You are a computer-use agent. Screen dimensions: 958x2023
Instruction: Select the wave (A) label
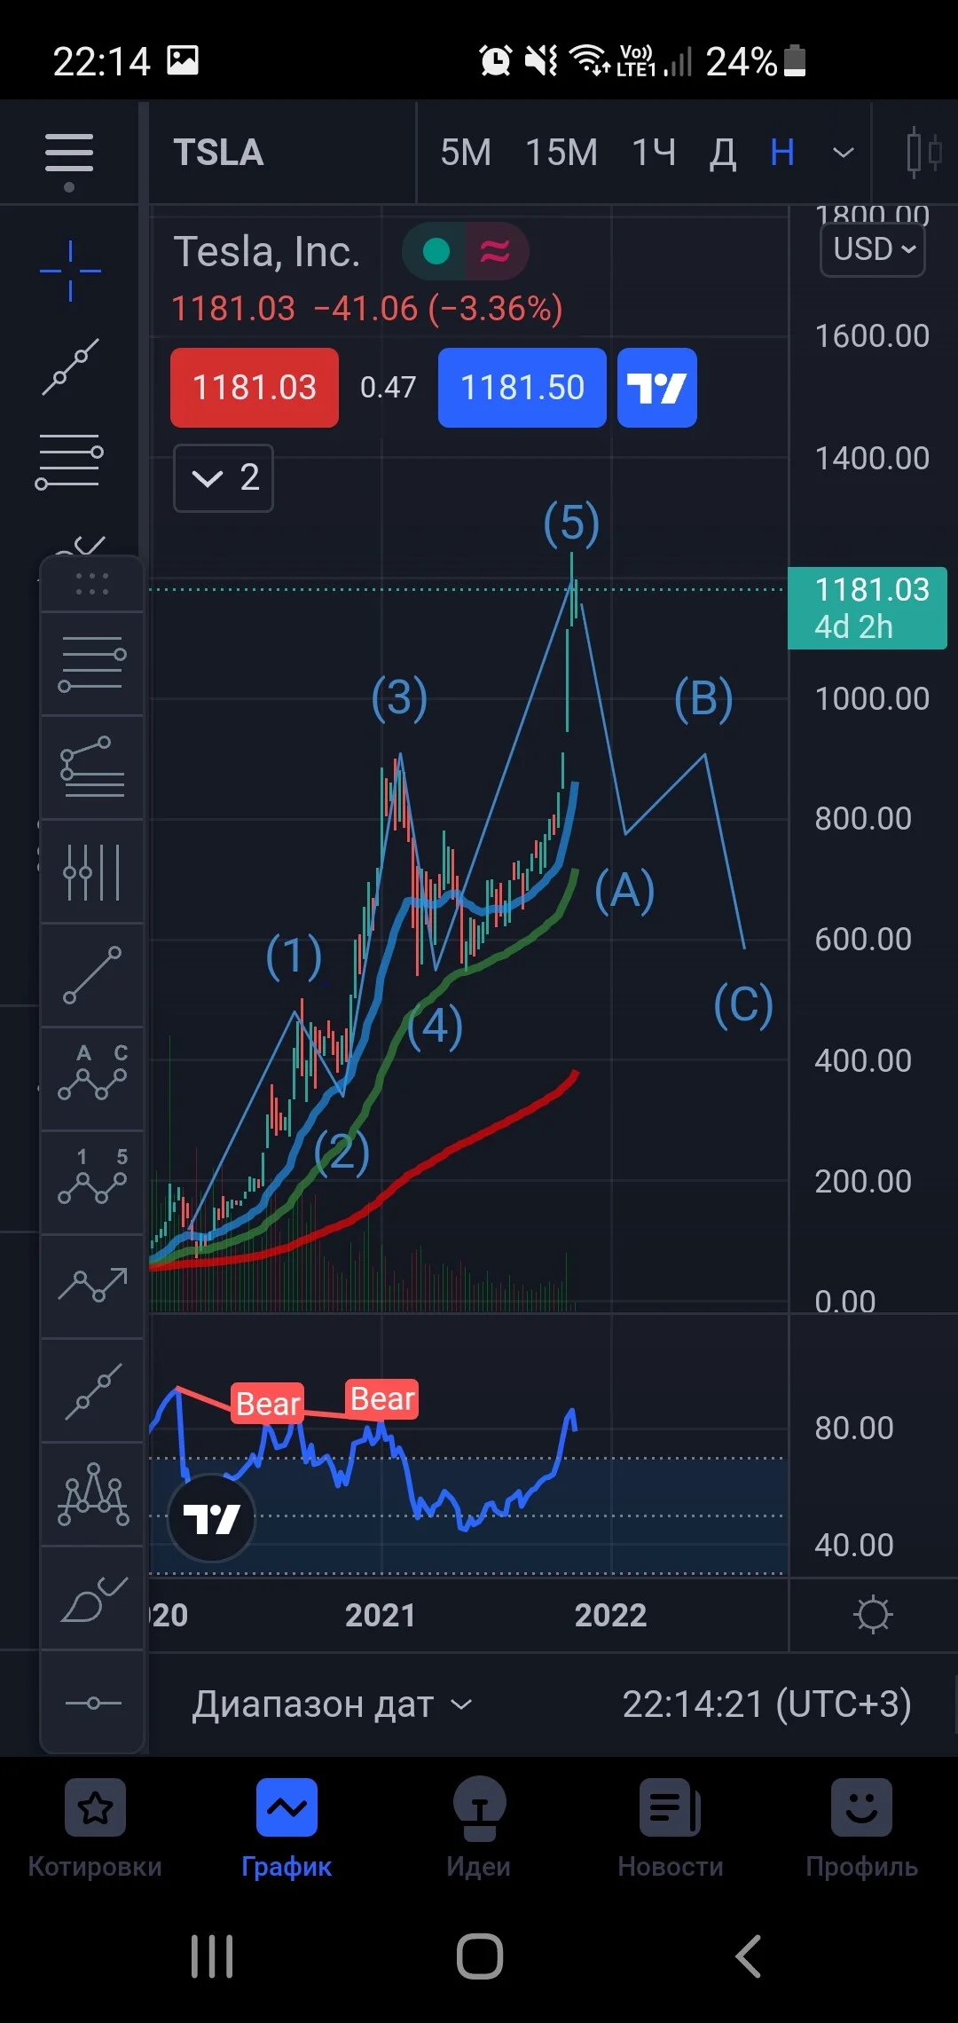click(624, 890)
